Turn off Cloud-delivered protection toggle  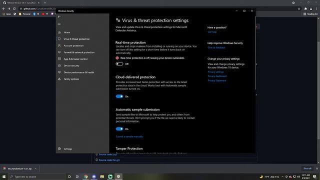coord(119,96)
